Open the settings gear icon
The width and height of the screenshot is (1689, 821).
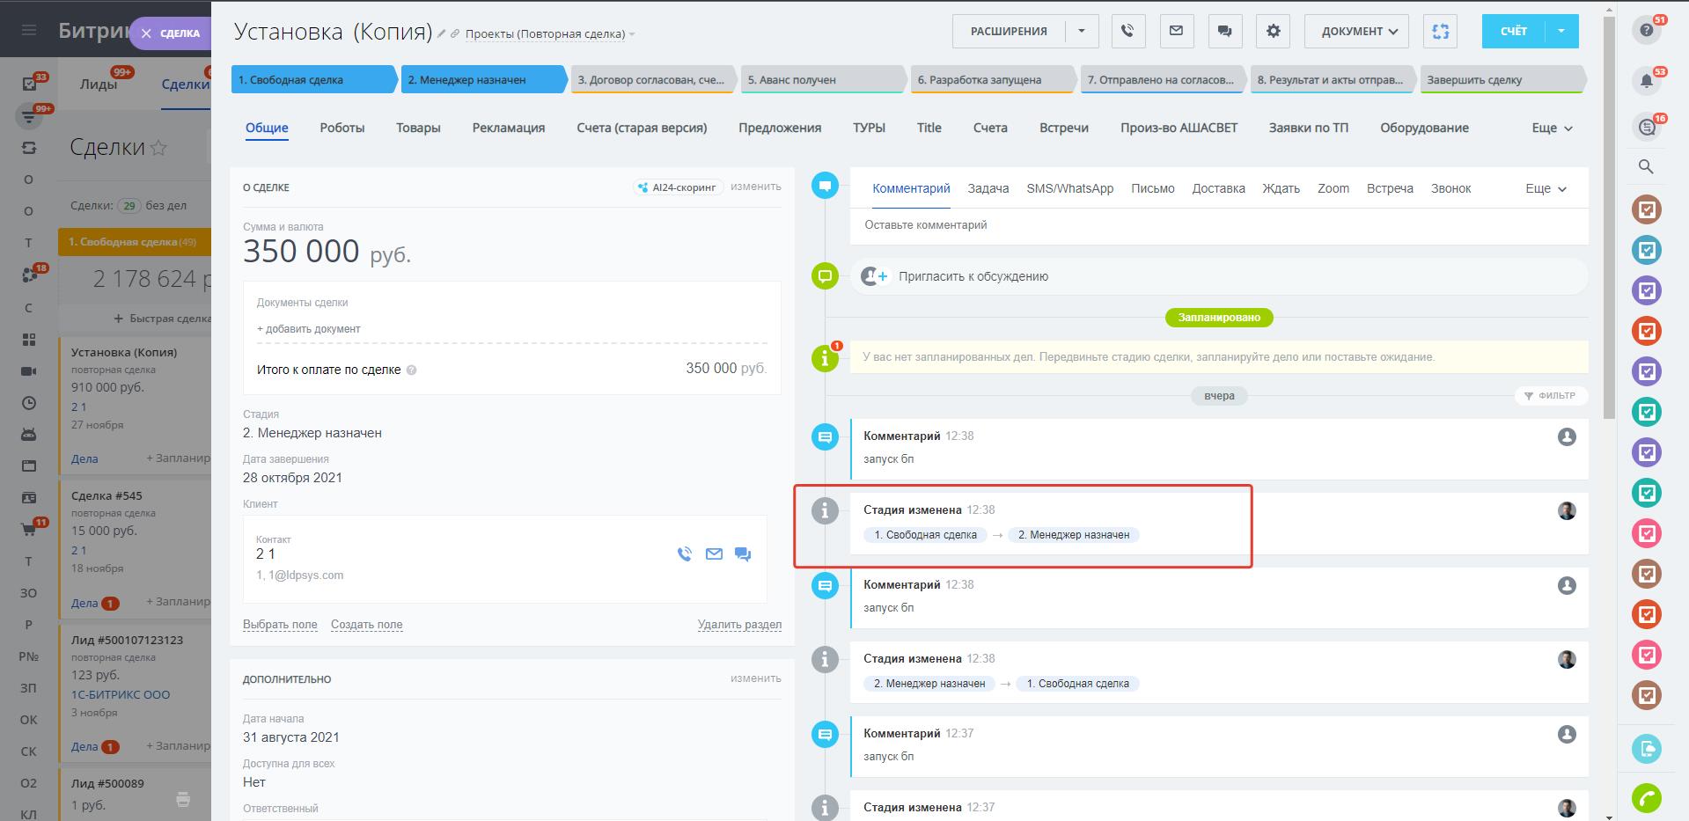tap(1273, 32)
